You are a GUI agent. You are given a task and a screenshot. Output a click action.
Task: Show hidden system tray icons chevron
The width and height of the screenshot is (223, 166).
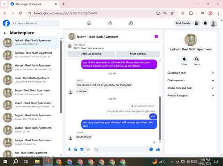click(172, 162)
